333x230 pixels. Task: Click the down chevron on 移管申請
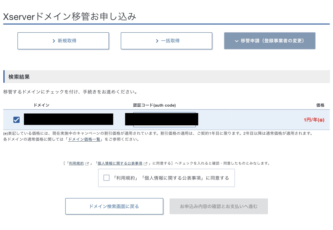[236, 41]
